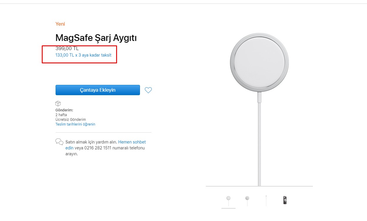The image size is (367, 221).
Task: Click the 2 hafta delivery estimate
Action: click(x=61, y=115)
